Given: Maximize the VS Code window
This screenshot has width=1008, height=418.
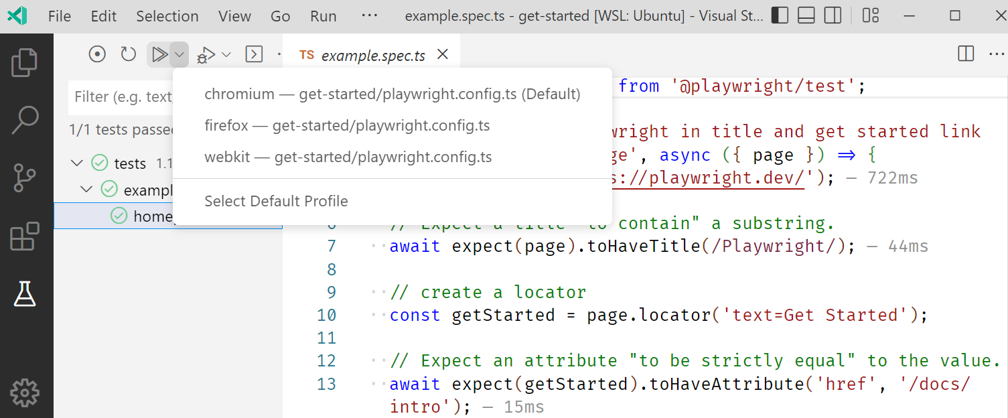Looking at the screenshot, I should click(x=955, y=15).
